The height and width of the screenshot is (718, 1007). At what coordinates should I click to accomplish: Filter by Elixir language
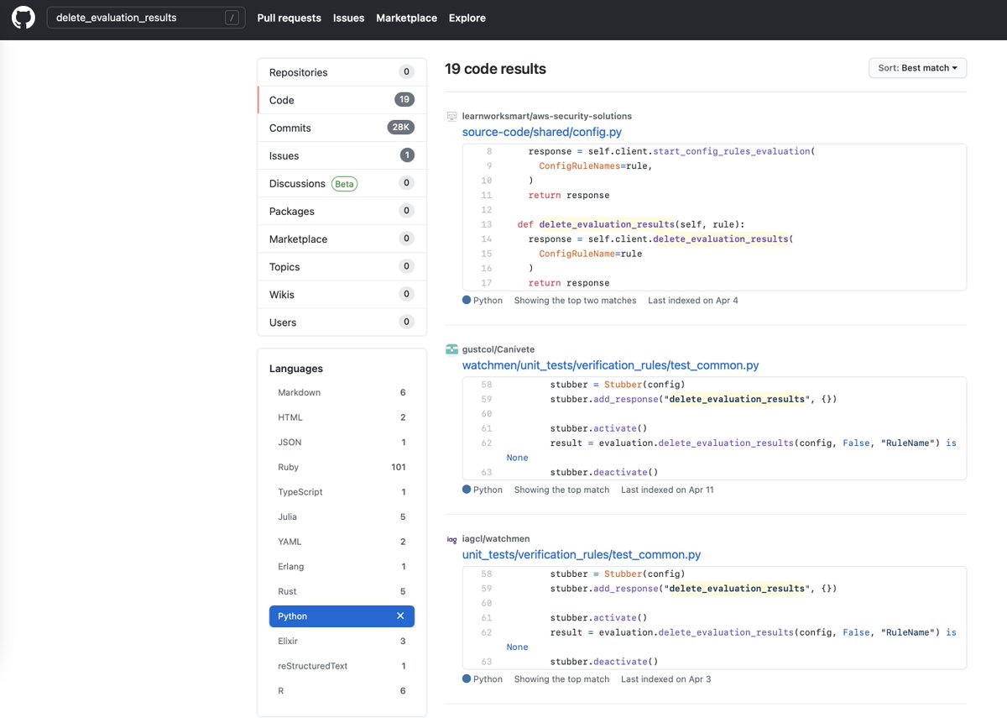(x=342, y=641)
